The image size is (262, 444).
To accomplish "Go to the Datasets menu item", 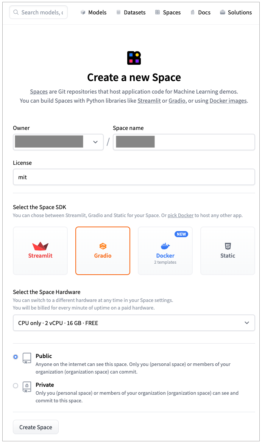I will coord(131,13).
